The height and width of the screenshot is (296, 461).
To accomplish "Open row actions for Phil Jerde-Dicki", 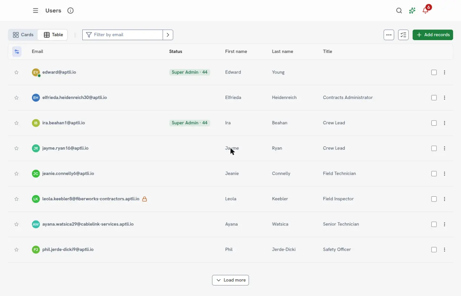I will tap(445, 250).
